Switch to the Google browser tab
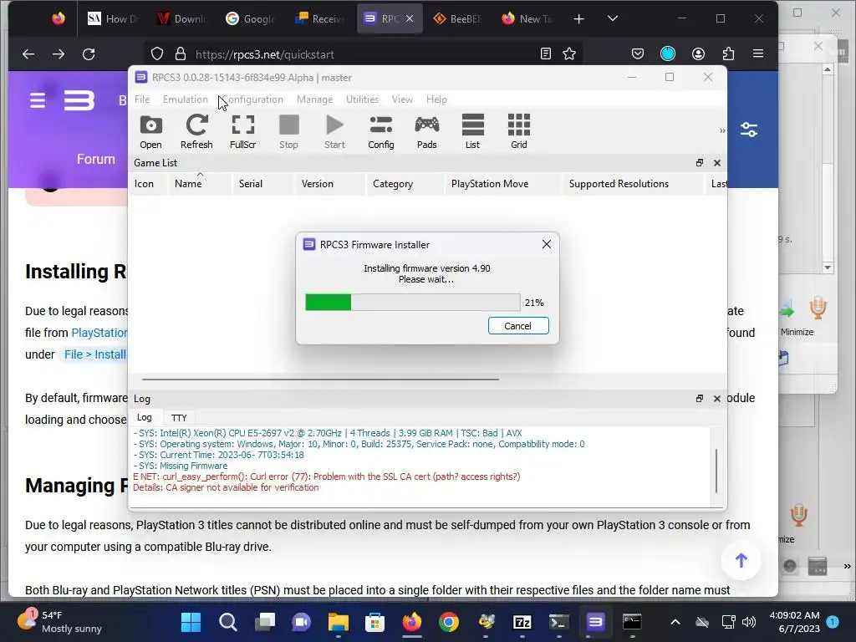 click(250, 18)
